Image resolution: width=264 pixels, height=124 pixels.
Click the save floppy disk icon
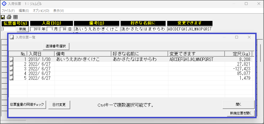(3, 17)
